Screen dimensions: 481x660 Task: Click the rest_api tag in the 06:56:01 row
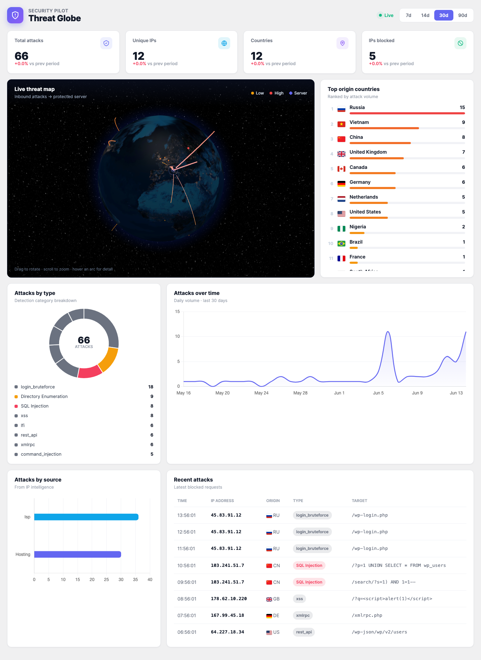pos(304,632)
